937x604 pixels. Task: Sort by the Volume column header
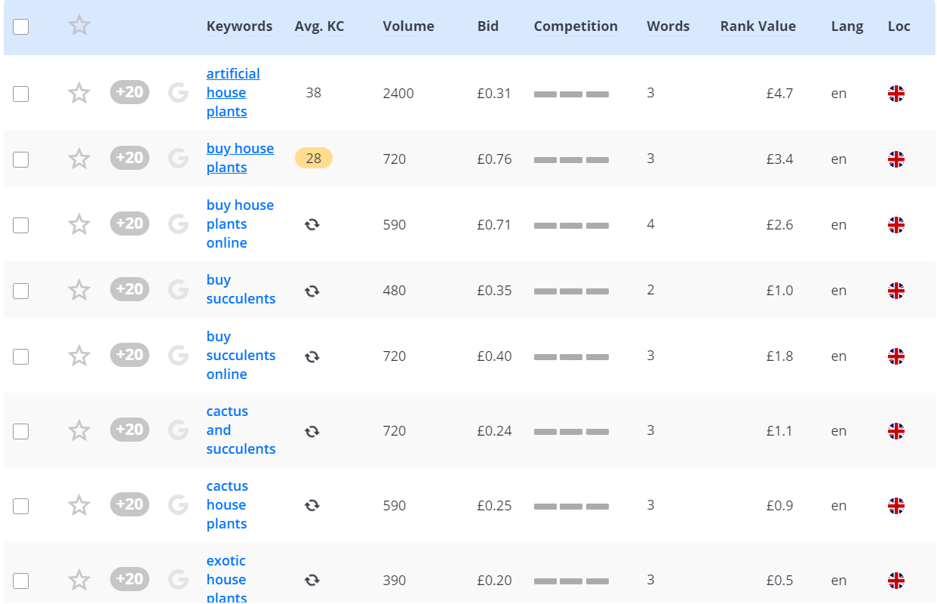tap(408, 26)
